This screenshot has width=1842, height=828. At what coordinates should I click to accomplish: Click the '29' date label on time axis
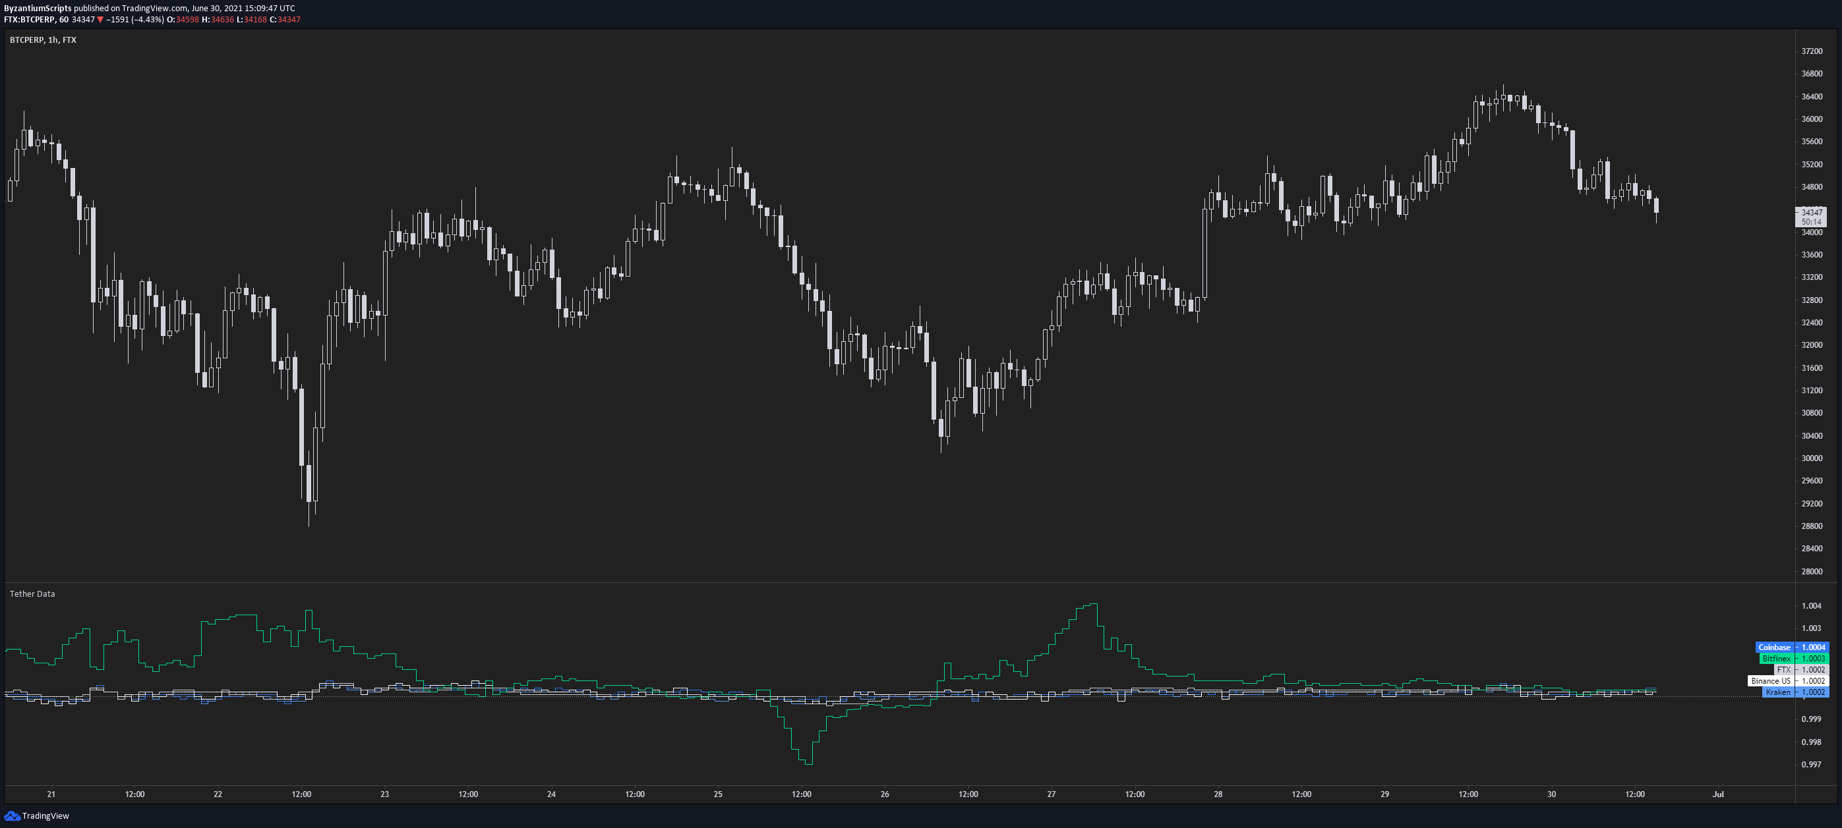[1384, 794]
